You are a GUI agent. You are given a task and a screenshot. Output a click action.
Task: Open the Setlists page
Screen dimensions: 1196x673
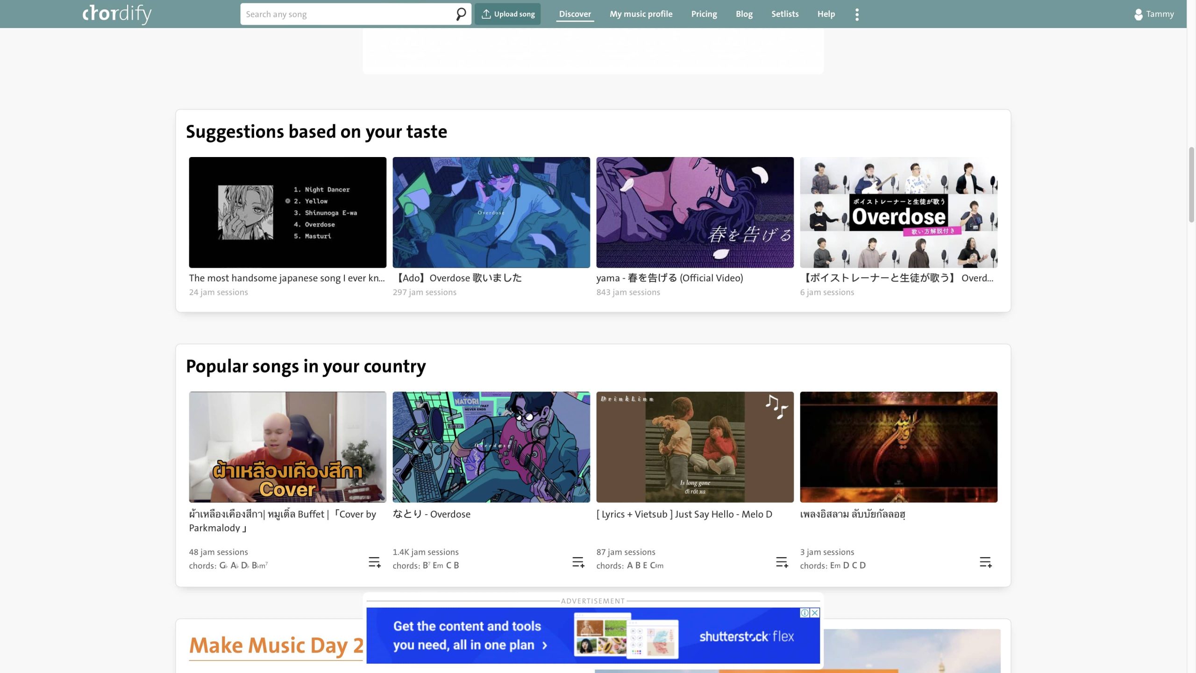pos(784,14)
